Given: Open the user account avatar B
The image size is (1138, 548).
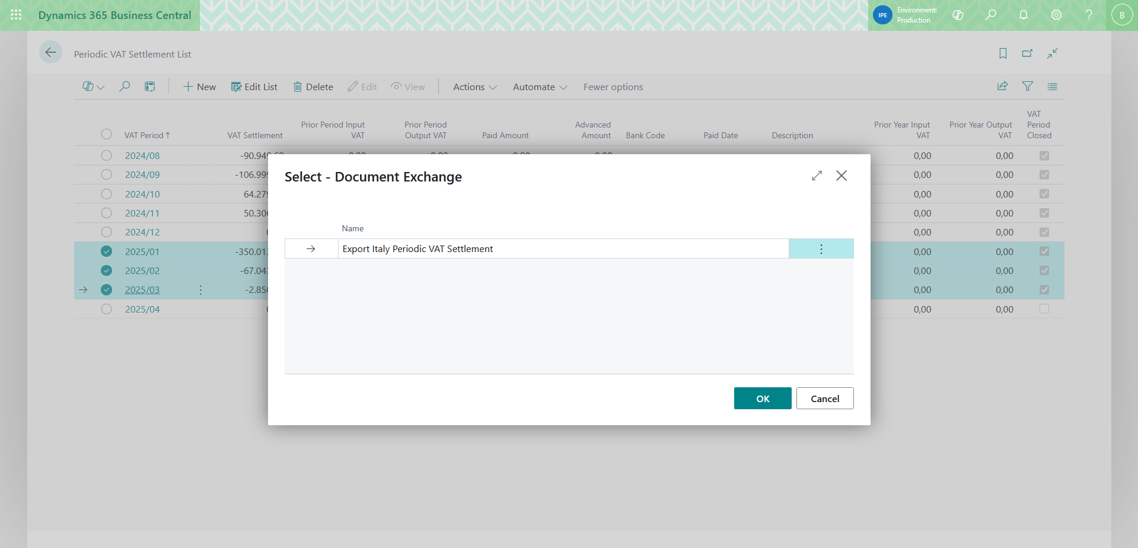Looking at the screenshot, I should click(x=1122, y=15).
